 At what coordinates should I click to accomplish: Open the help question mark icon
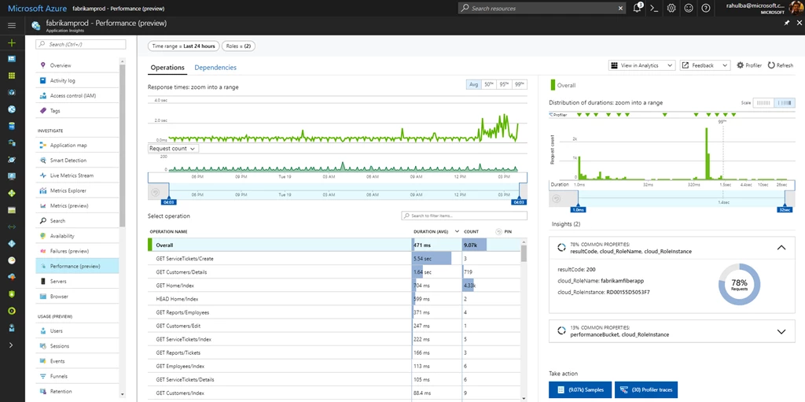705,8
